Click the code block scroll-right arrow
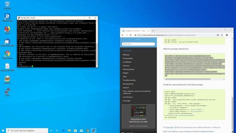Screen dimensions: 236x133 pos(224,79)
